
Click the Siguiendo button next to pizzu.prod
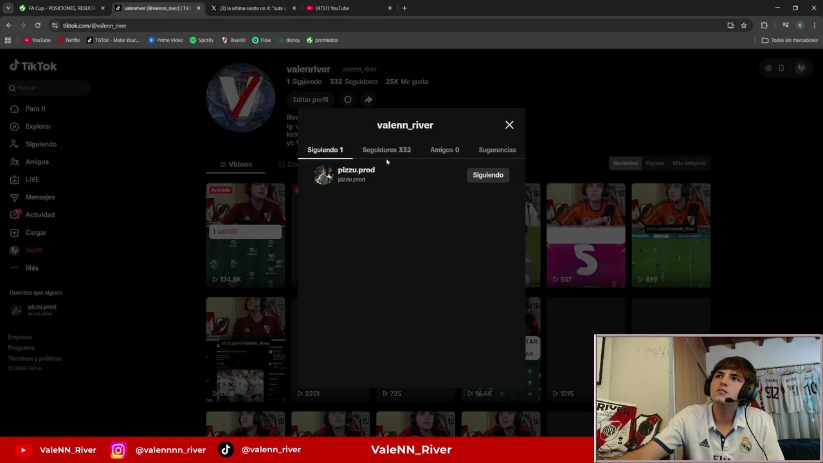pyautogui.click(x=488, y=175)
